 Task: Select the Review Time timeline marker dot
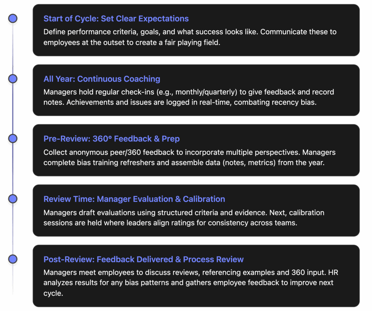13,199
